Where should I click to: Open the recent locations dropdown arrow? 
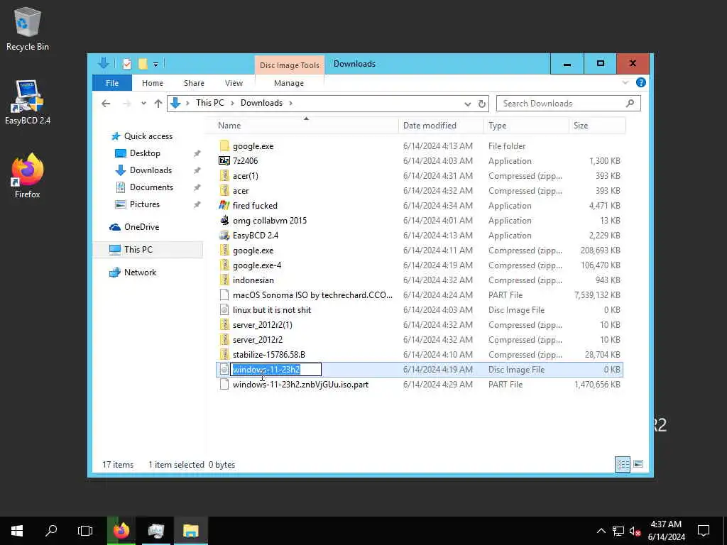(143, 104)
